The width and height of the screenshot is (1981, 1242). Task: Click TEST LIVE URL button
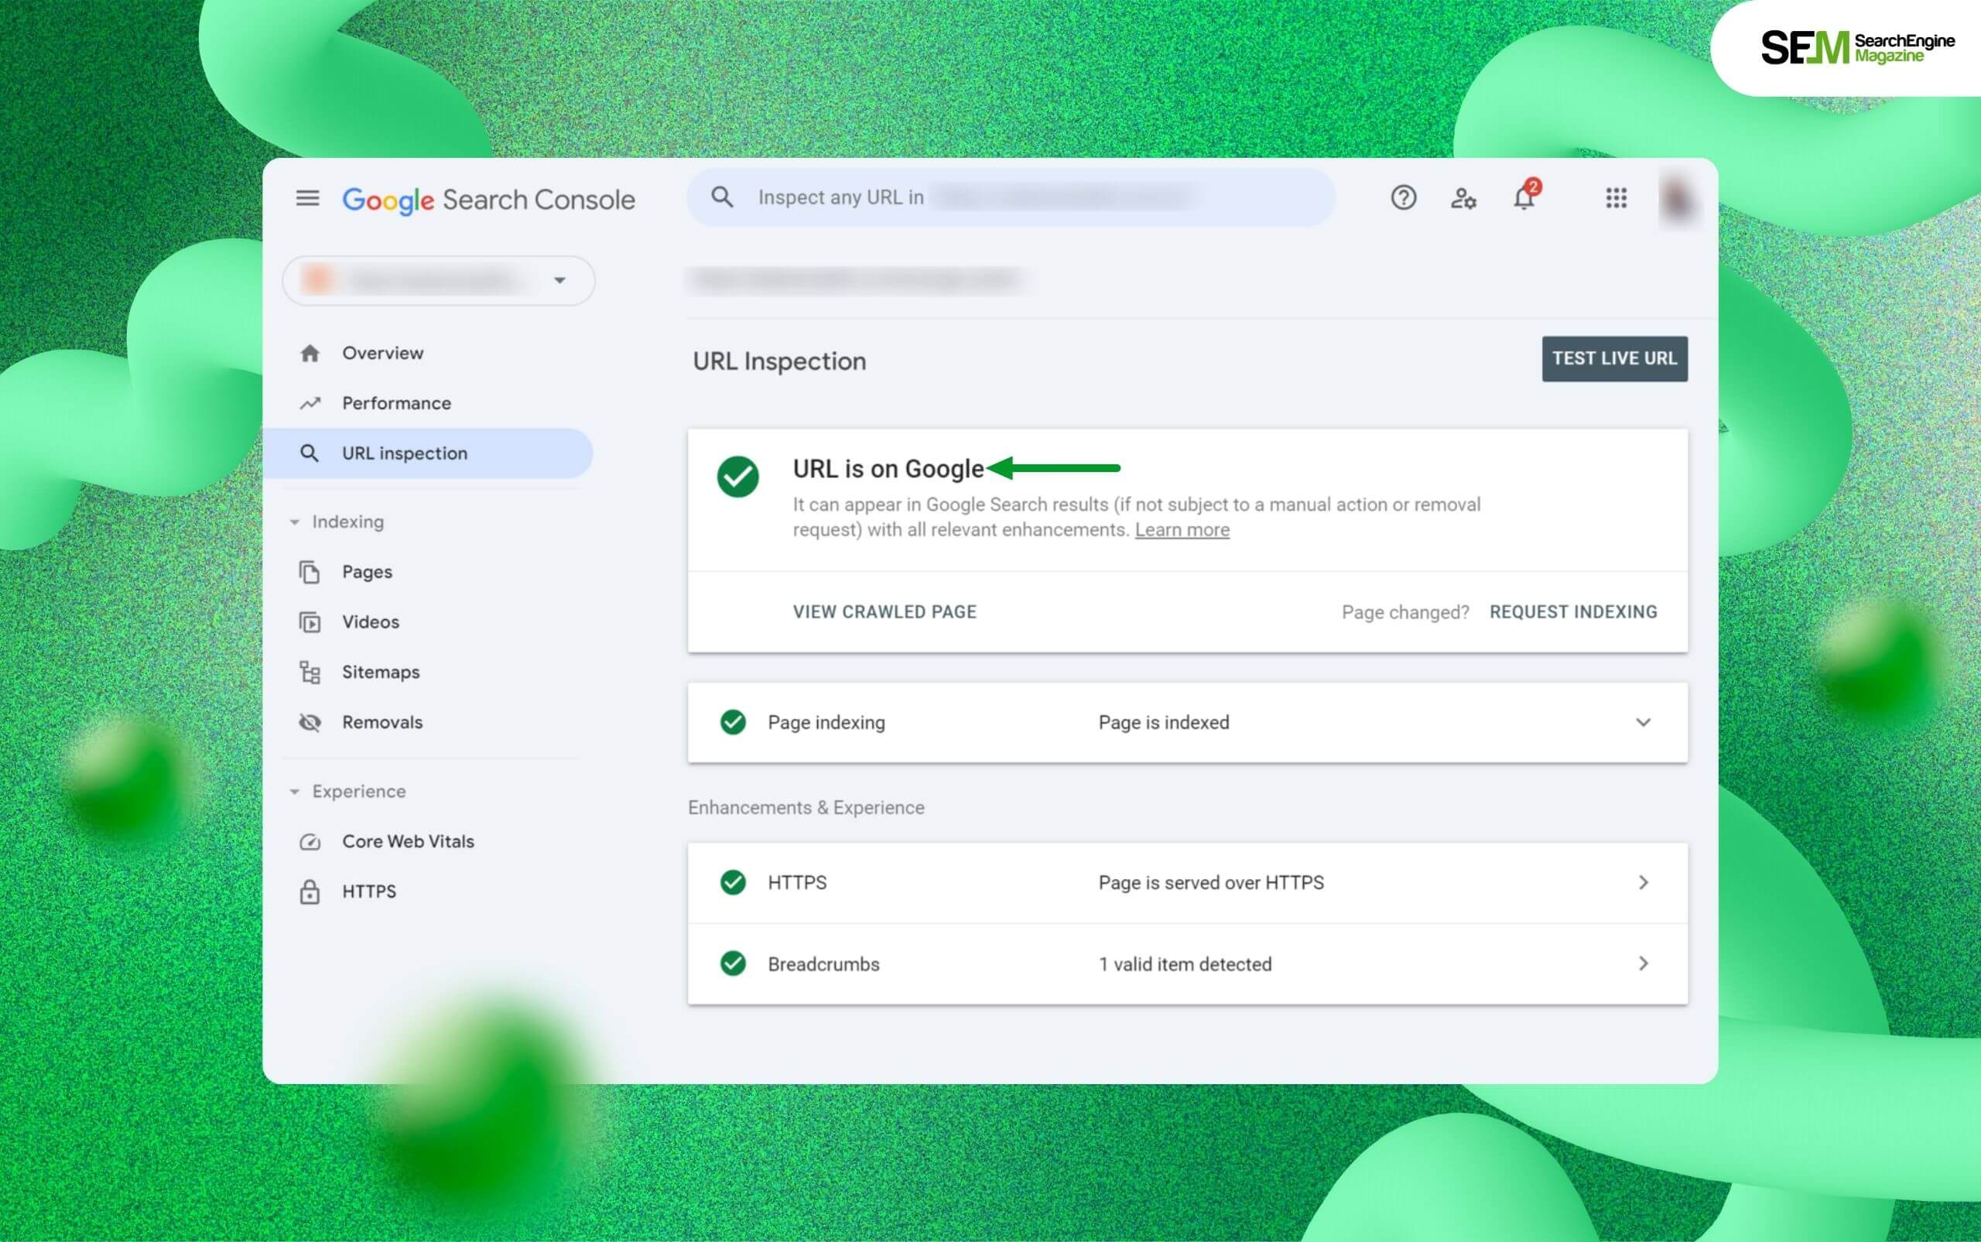[1615, 359]
